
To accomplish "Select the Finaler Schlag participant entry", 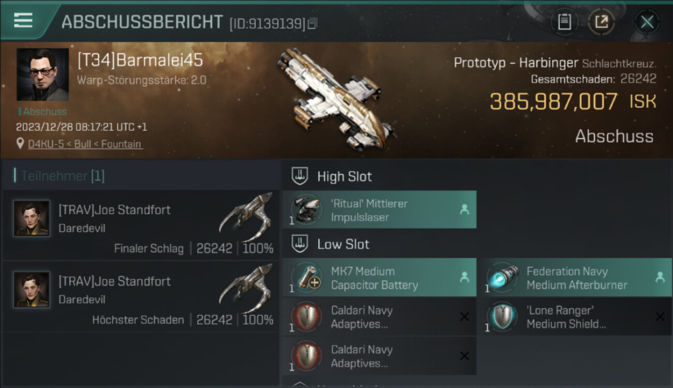I will pos(141,225).
